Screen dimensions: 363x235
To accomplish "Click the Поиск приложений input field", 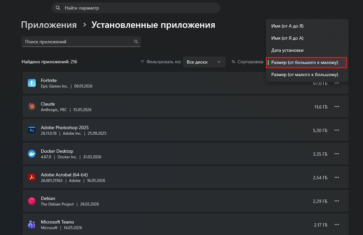I will point(81,42).
